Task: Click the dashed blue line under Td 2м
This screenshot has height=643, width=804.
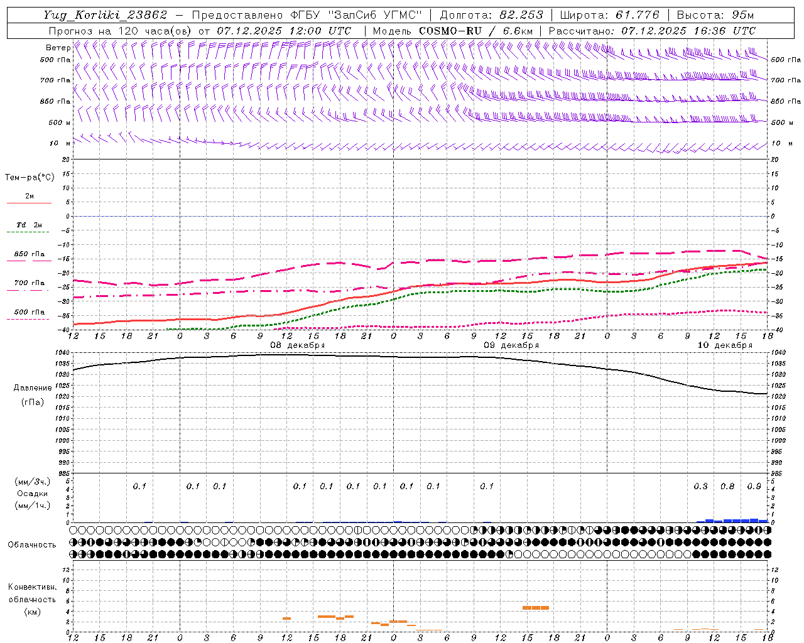Action: (29, 232)
